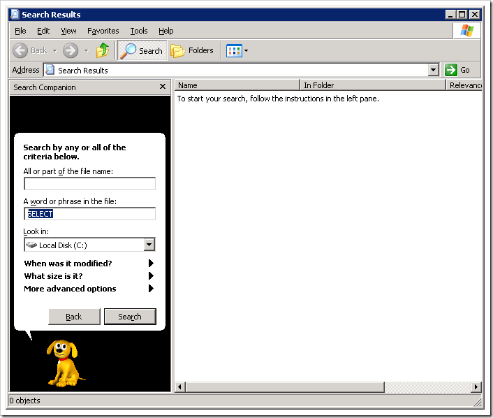
Task: Click the file name input field
Action: click(89, 184)
